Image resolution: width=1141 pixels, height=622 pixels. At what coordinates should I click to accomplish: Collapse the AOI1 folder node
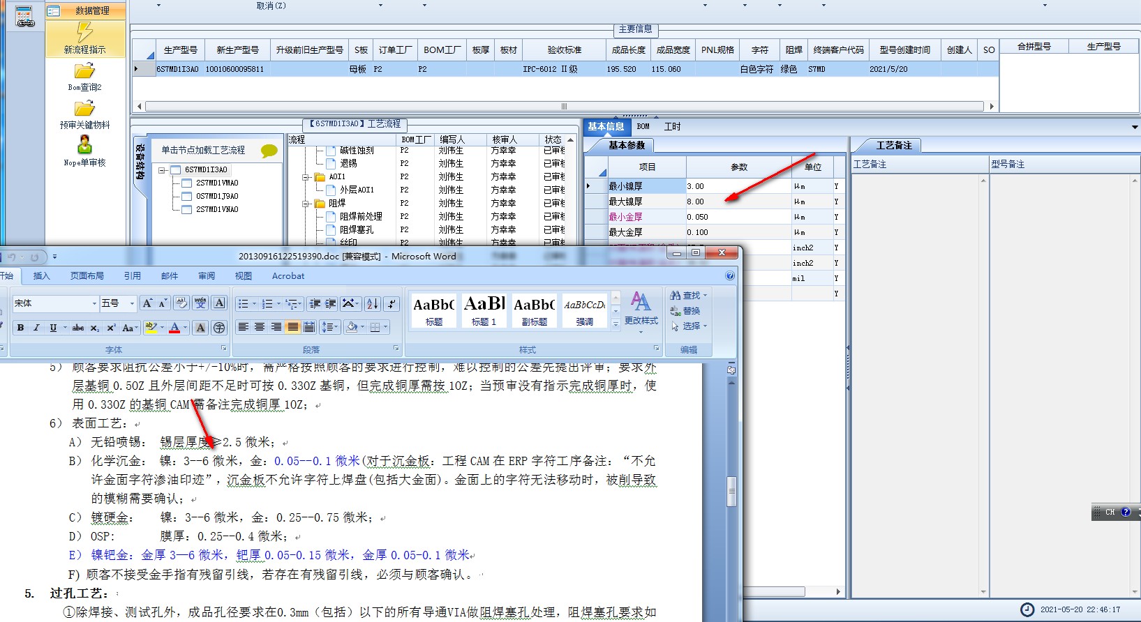click(306, 177)
